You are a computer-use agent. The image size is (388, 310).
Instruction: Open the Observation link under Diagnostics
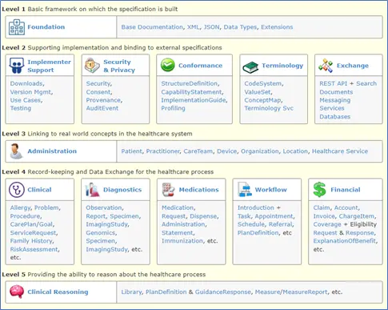click(104, 207)
